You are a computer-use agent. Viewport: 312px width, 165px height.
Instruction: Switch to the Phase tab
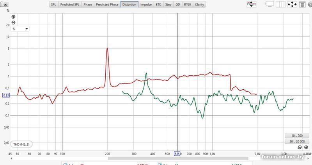pyautogui.click(x=88, y=4)
